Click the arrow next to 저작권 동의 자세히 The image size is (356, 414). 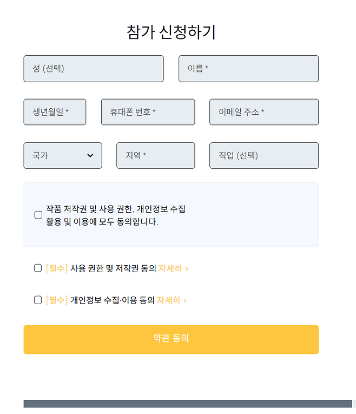[x=187, y=269]
